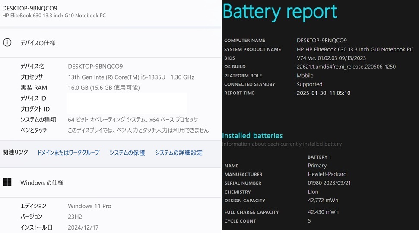
Task: Click the RAM value 16.0 GB (15.6 GB 使用可能)
Action: [x=104, y=88]
